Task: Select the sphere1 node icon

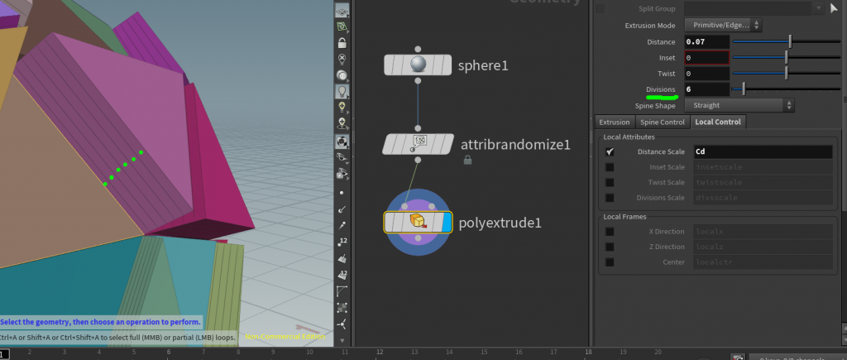Action: (418, 65)
